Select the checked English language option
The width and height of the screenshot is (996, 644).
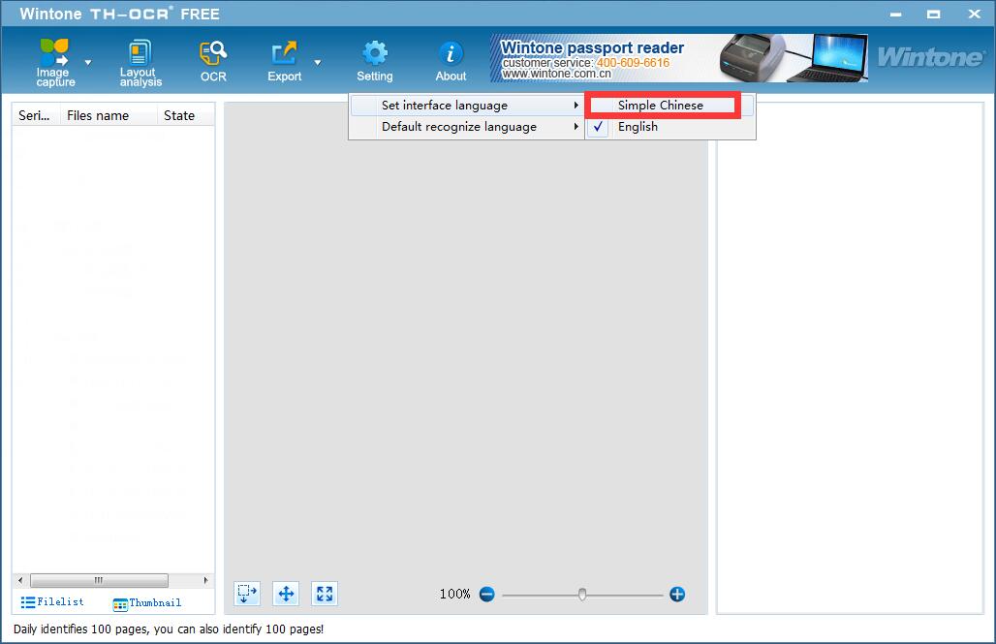[638, 127]
